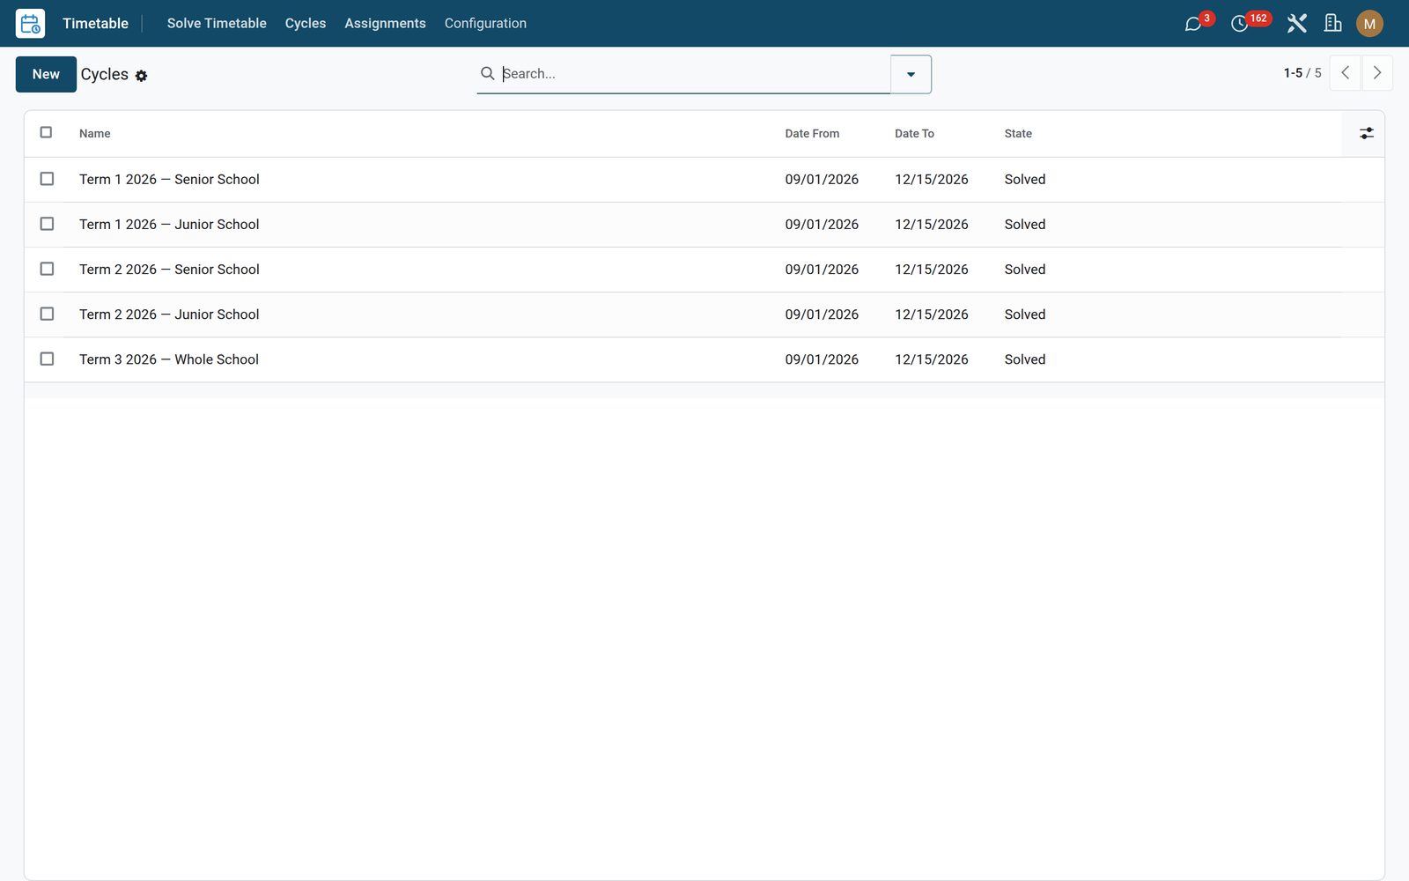Open record Term 2 2026 — Senior School
Screen dimensions: 1409x881
pos(169,269)
